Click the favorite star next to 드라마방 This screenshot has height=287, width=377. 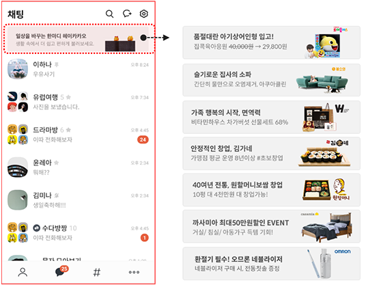coord(68,130)
